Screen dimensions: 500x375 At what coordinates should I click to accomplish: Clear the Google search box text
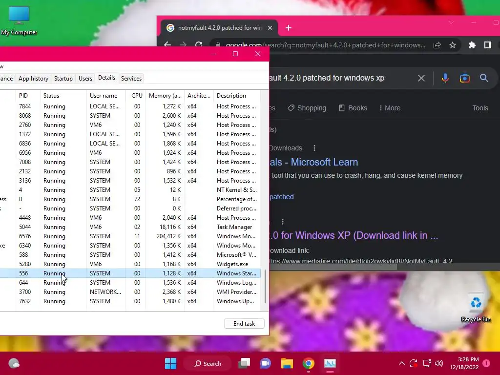[421, 78]
